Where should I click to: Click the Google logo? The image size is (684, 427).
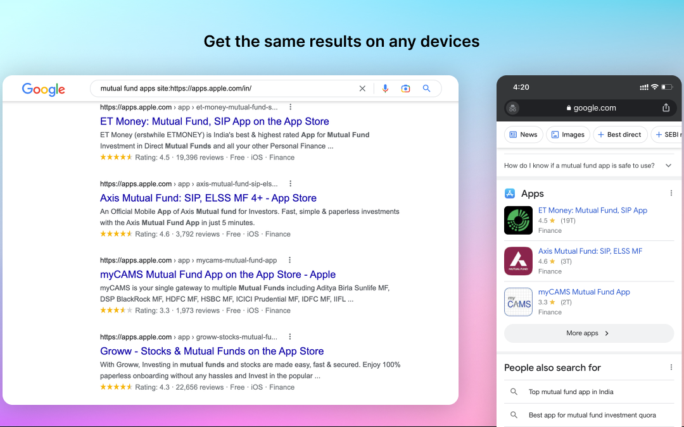[43, 89]
